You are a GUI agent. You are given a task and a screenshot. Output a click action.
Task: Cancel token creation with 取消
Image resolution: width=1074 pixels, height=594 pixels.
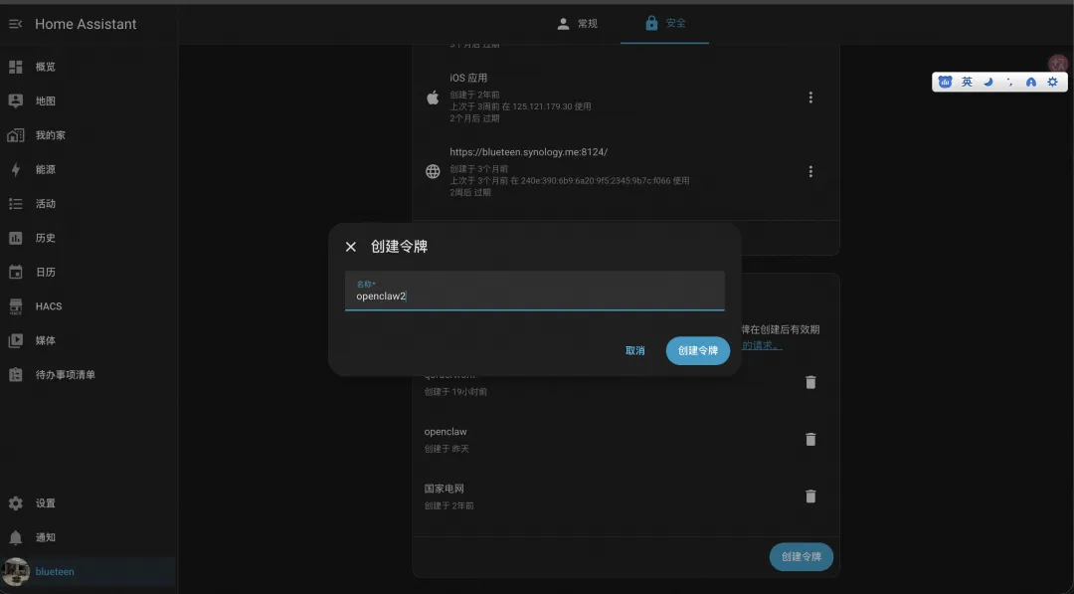coord(634,351)
